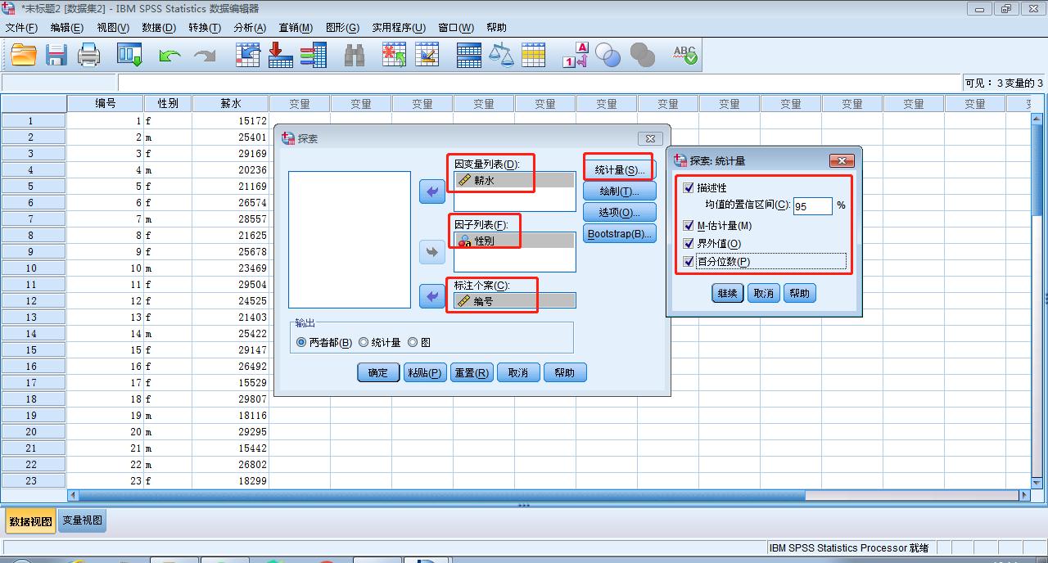Open the 图形 menu
The height and width of the screenshot is (563, 1048).
342,27
